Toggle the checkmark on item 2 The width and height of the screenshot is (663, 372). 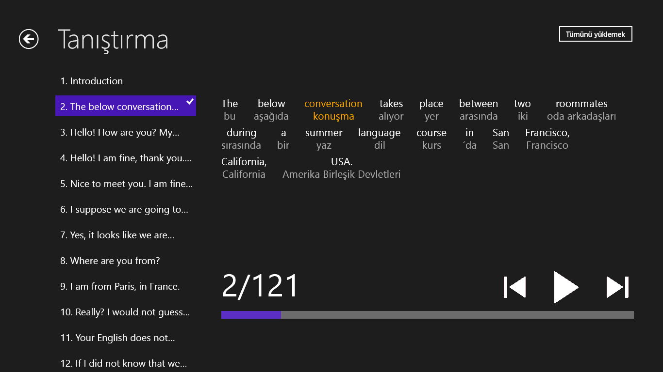click(x=190, y=102)
